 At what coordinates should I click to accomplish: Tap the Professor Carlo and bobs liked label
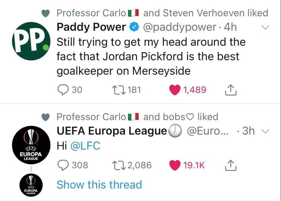tap(137, 117)
